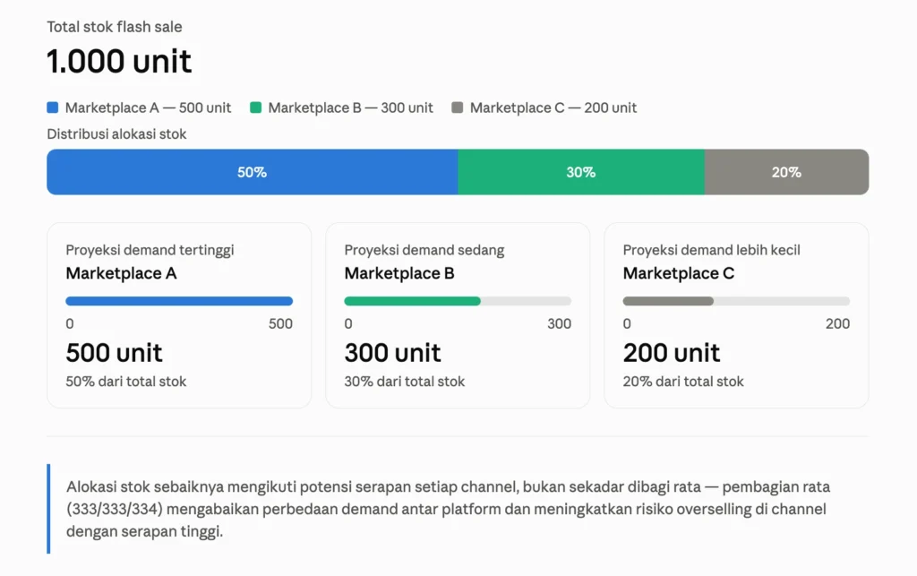Viewport: 917px width, 576px height.
Task: Click '30% dari total stok' caption
Action: click(x=405, y=382)
